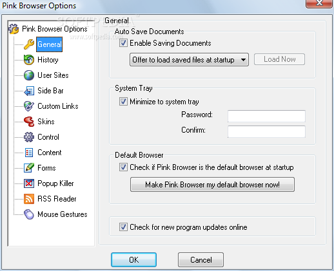Screen dimensions: 334x271
Task: Click the History clock-globe icon
Action: [29, 60]
